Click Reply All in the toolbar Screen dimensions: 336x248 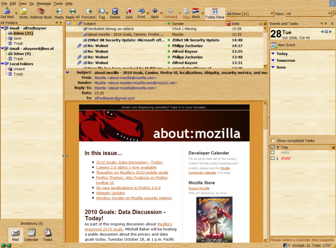72,13
